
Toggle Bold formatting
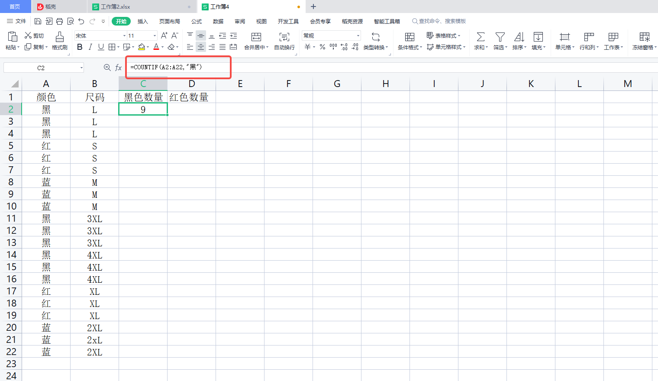tap(80, 47)
